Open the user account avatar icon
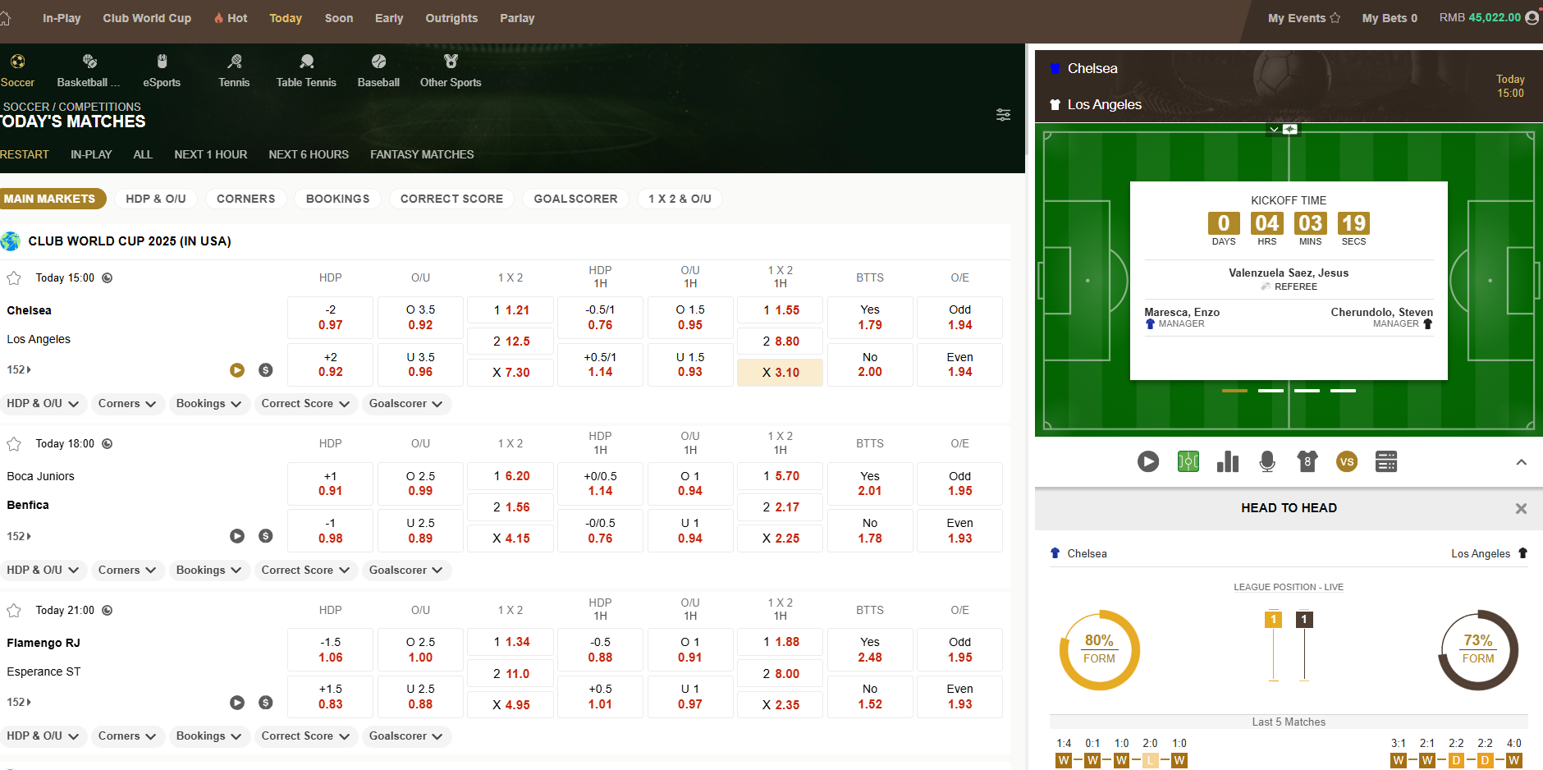1543x770 pixels. 1532,17
